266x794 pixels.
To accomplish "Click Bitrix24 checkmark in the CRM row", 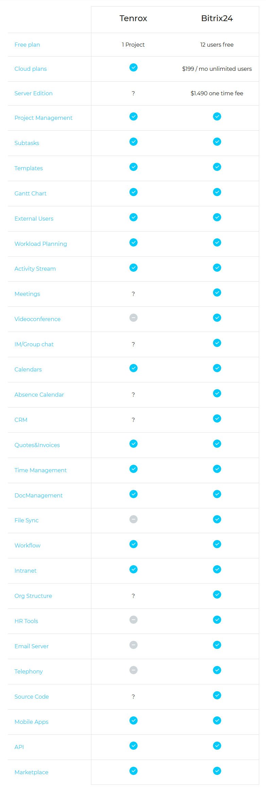I will [217, 418].
